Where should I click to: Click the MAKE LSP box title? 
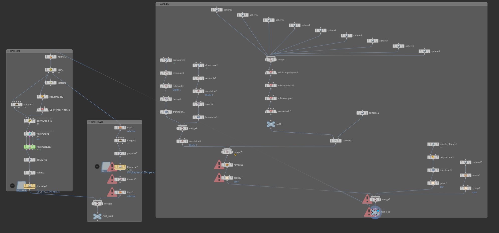[165, 4]
